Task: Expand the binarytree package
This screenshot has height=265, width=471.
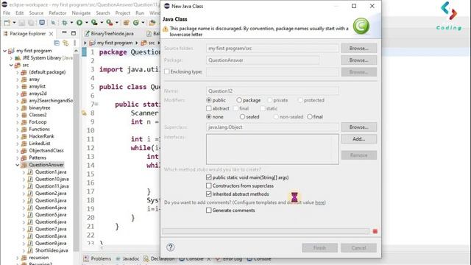Action: click(18, 107)
